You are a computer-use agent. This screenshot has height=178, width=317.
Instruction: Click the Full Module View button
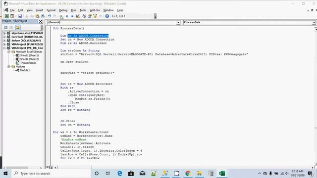(x=51, y=167)
